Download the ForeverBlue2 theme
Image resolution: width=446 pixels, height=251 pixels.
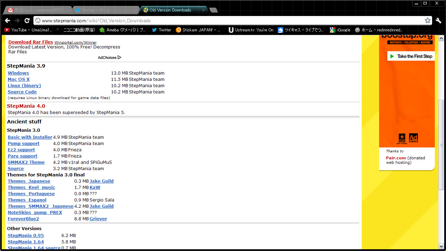click(x=23, y=219)
